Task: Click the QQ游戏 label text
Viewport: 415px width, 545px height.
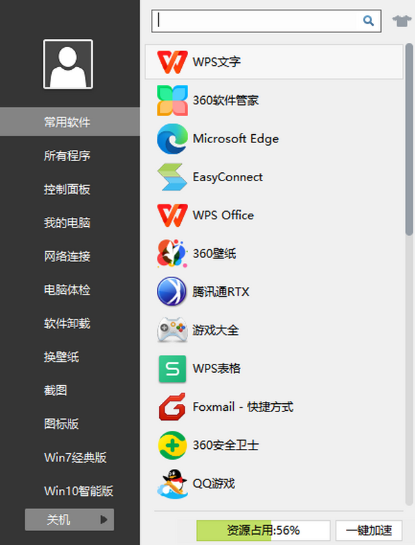Action: pyautogui.click(x=214, y=483)
